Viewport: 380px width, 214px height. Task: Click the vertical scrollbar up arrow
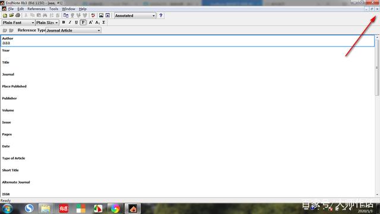(x=377, y=37)
